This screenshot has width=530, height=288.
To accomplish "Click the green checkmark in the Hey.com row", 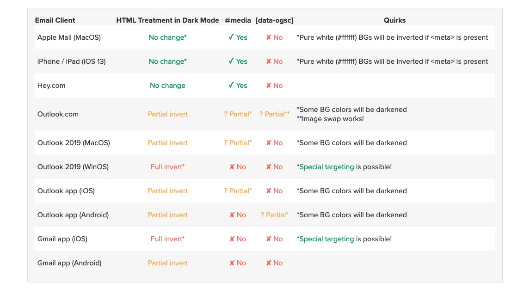I will [x=231, y=86].
